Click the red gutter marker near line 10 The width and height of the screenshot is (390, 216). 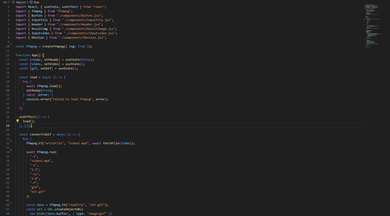[11, 45]
